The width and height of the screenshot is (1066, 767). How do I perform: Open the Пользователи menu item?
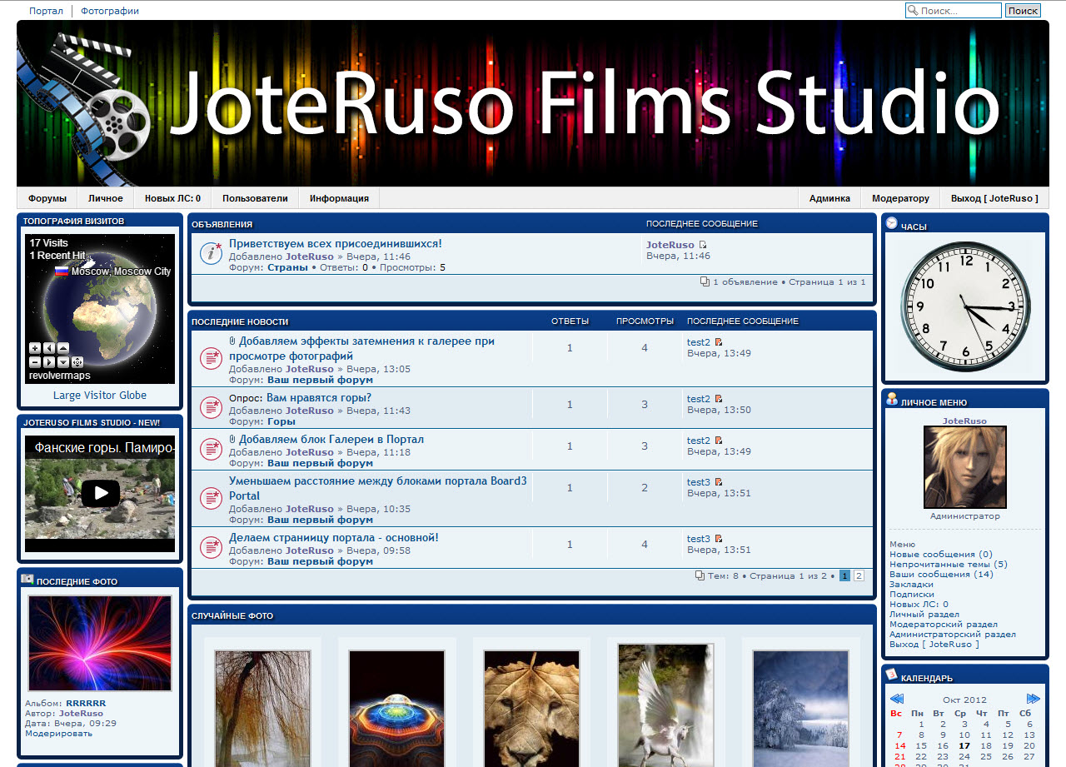click(255, 198)
